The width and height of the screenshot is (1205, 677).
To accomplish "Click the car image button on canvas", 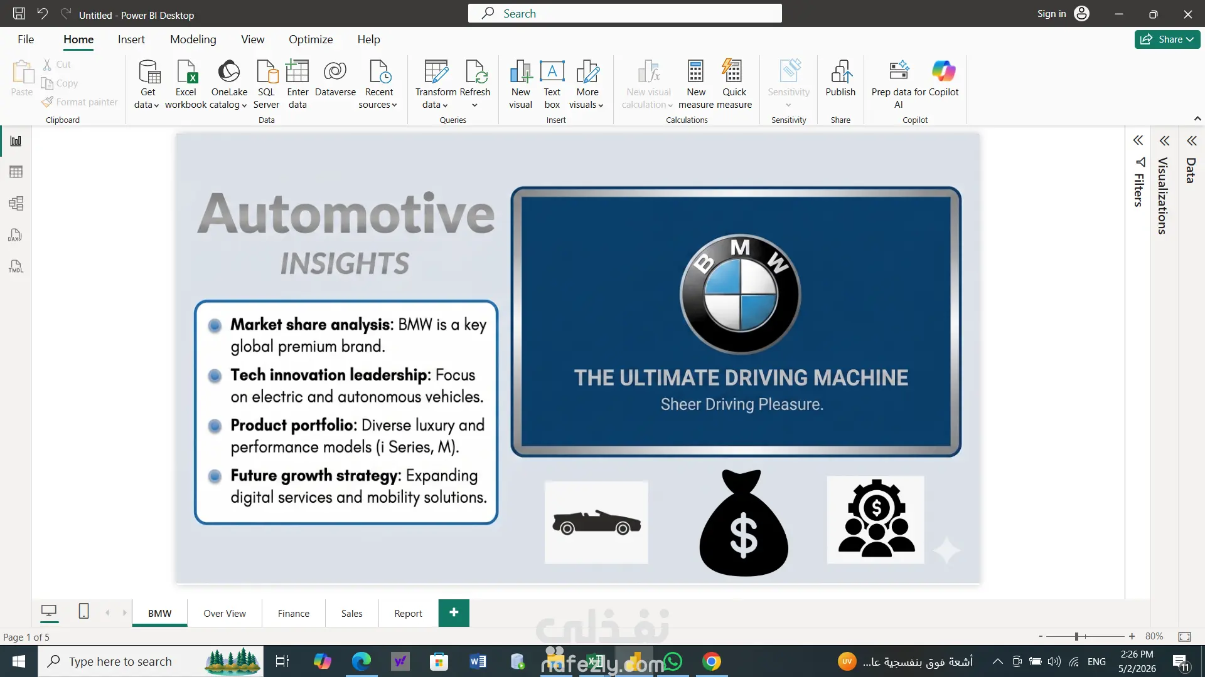I will coord(596,522).
